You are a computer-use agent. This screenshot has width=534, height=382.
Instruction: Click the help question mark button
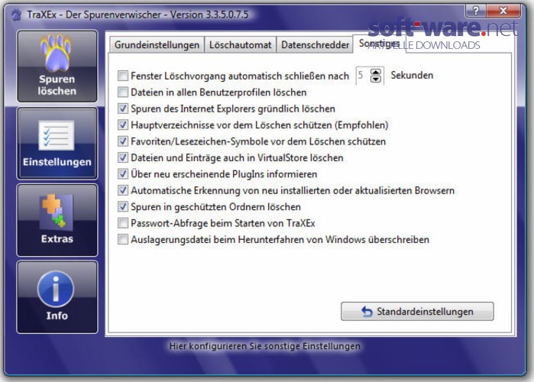pyautogui.click(x=476, y=11)
